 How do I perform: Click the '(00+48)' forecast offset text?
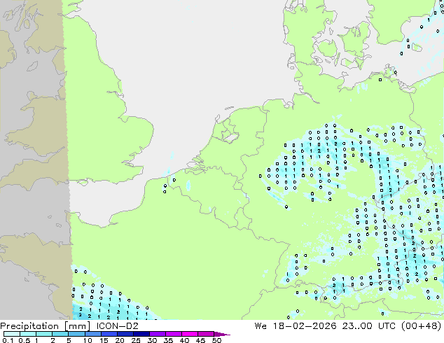(422, 325)
